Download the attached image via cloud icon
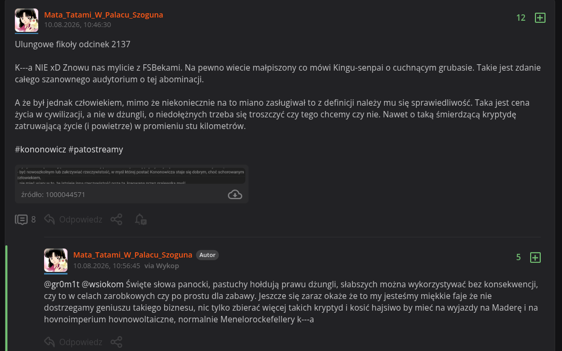 click(235, 194)
